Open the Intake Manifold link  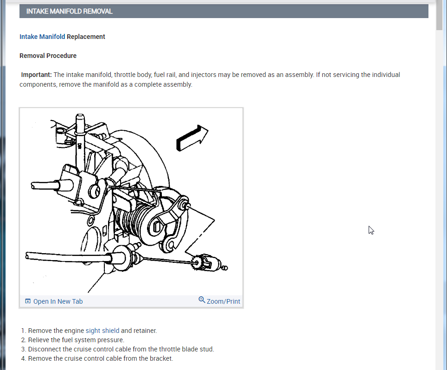42,37
